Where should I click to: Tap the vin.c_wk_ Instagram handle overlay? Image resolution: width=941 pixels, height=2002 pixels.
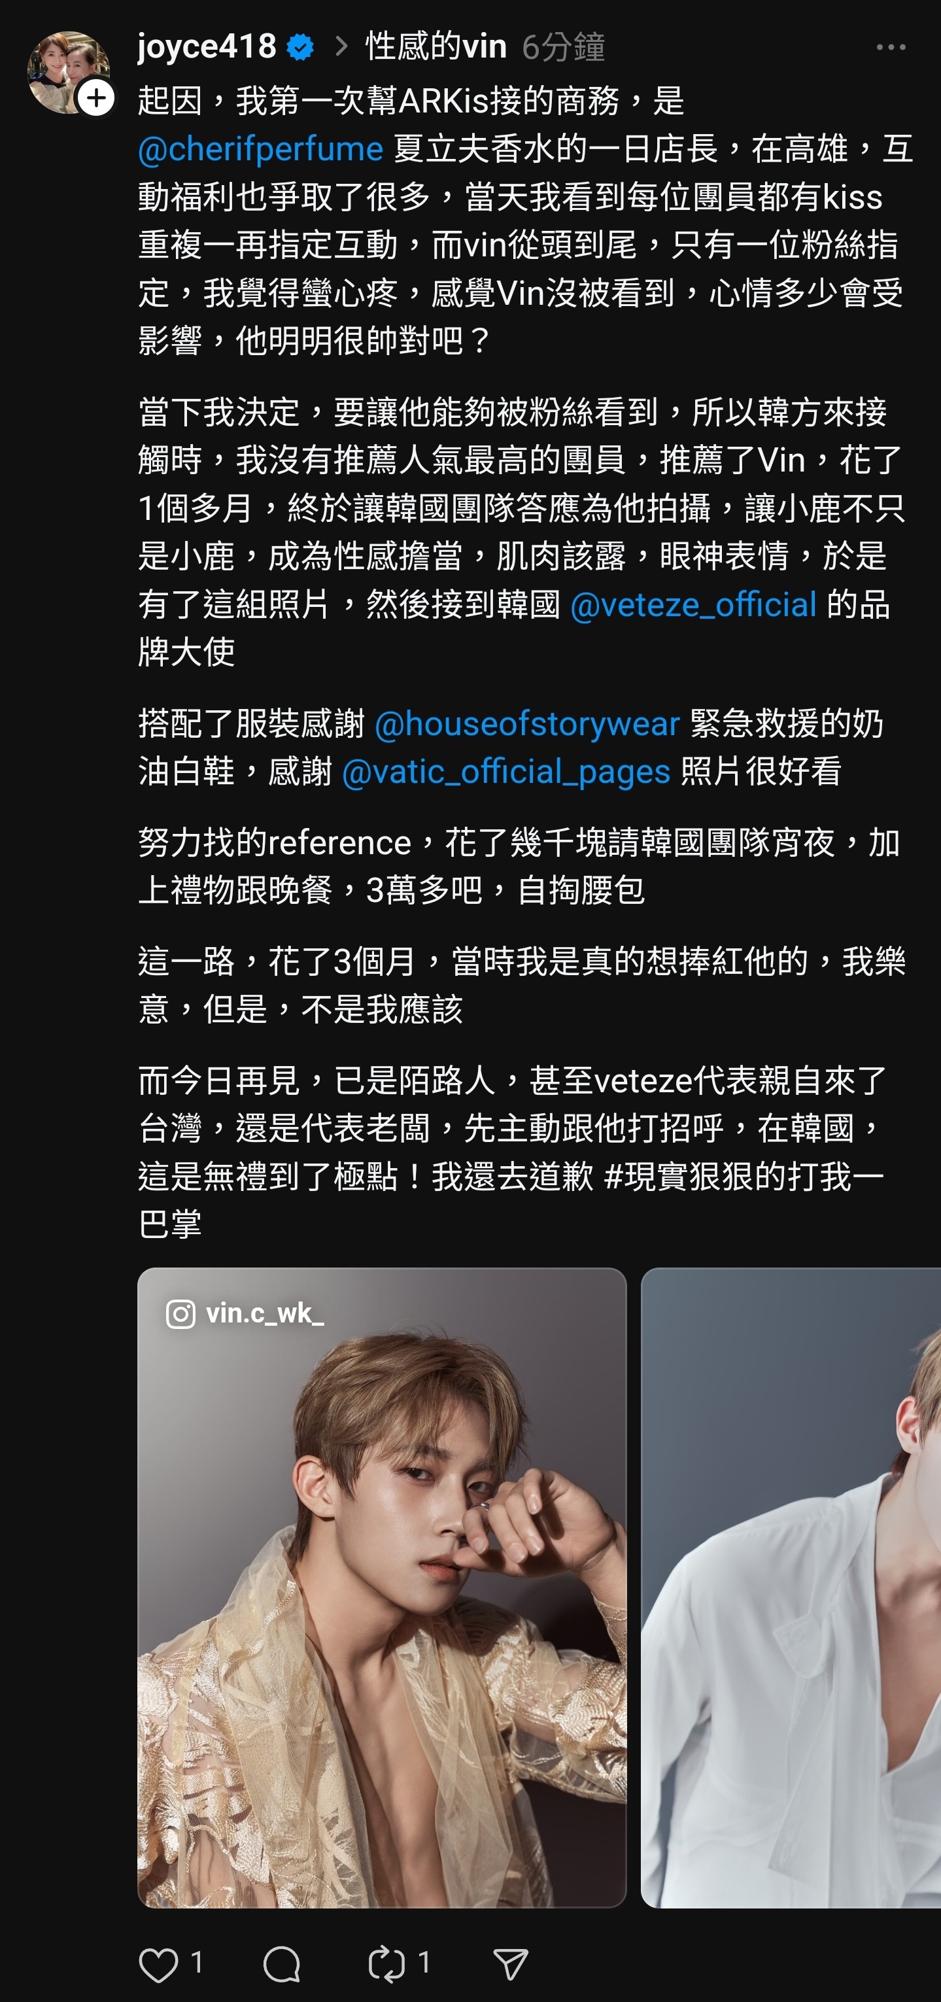[x=265, y=1313]
